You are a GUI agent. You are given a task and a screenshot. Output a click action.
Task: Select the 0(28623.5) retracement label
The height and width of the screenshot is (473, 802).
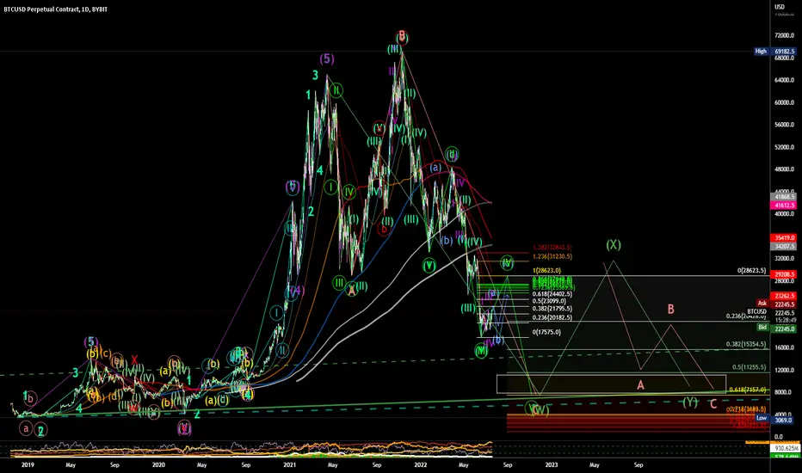click(752, 271)
